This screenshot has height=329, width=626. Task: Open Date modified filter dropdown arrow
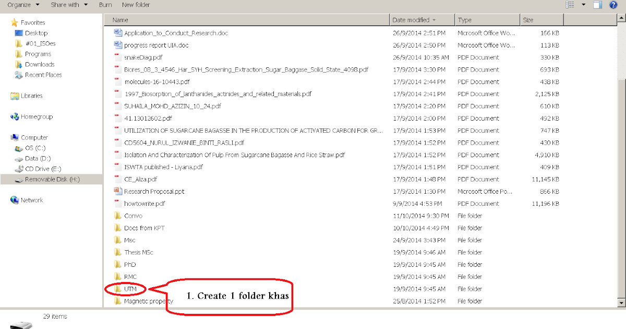(434, 20)
